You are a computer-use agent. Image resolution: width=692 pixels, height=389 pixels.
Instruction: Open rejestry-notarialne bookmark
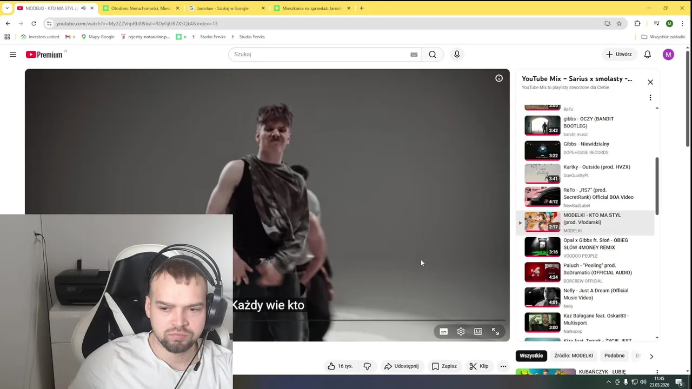(x=145, y=37)
